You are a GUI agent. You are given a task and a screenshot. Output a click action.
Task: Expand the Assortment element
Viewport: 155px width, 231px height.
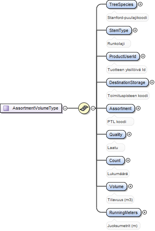138,108
